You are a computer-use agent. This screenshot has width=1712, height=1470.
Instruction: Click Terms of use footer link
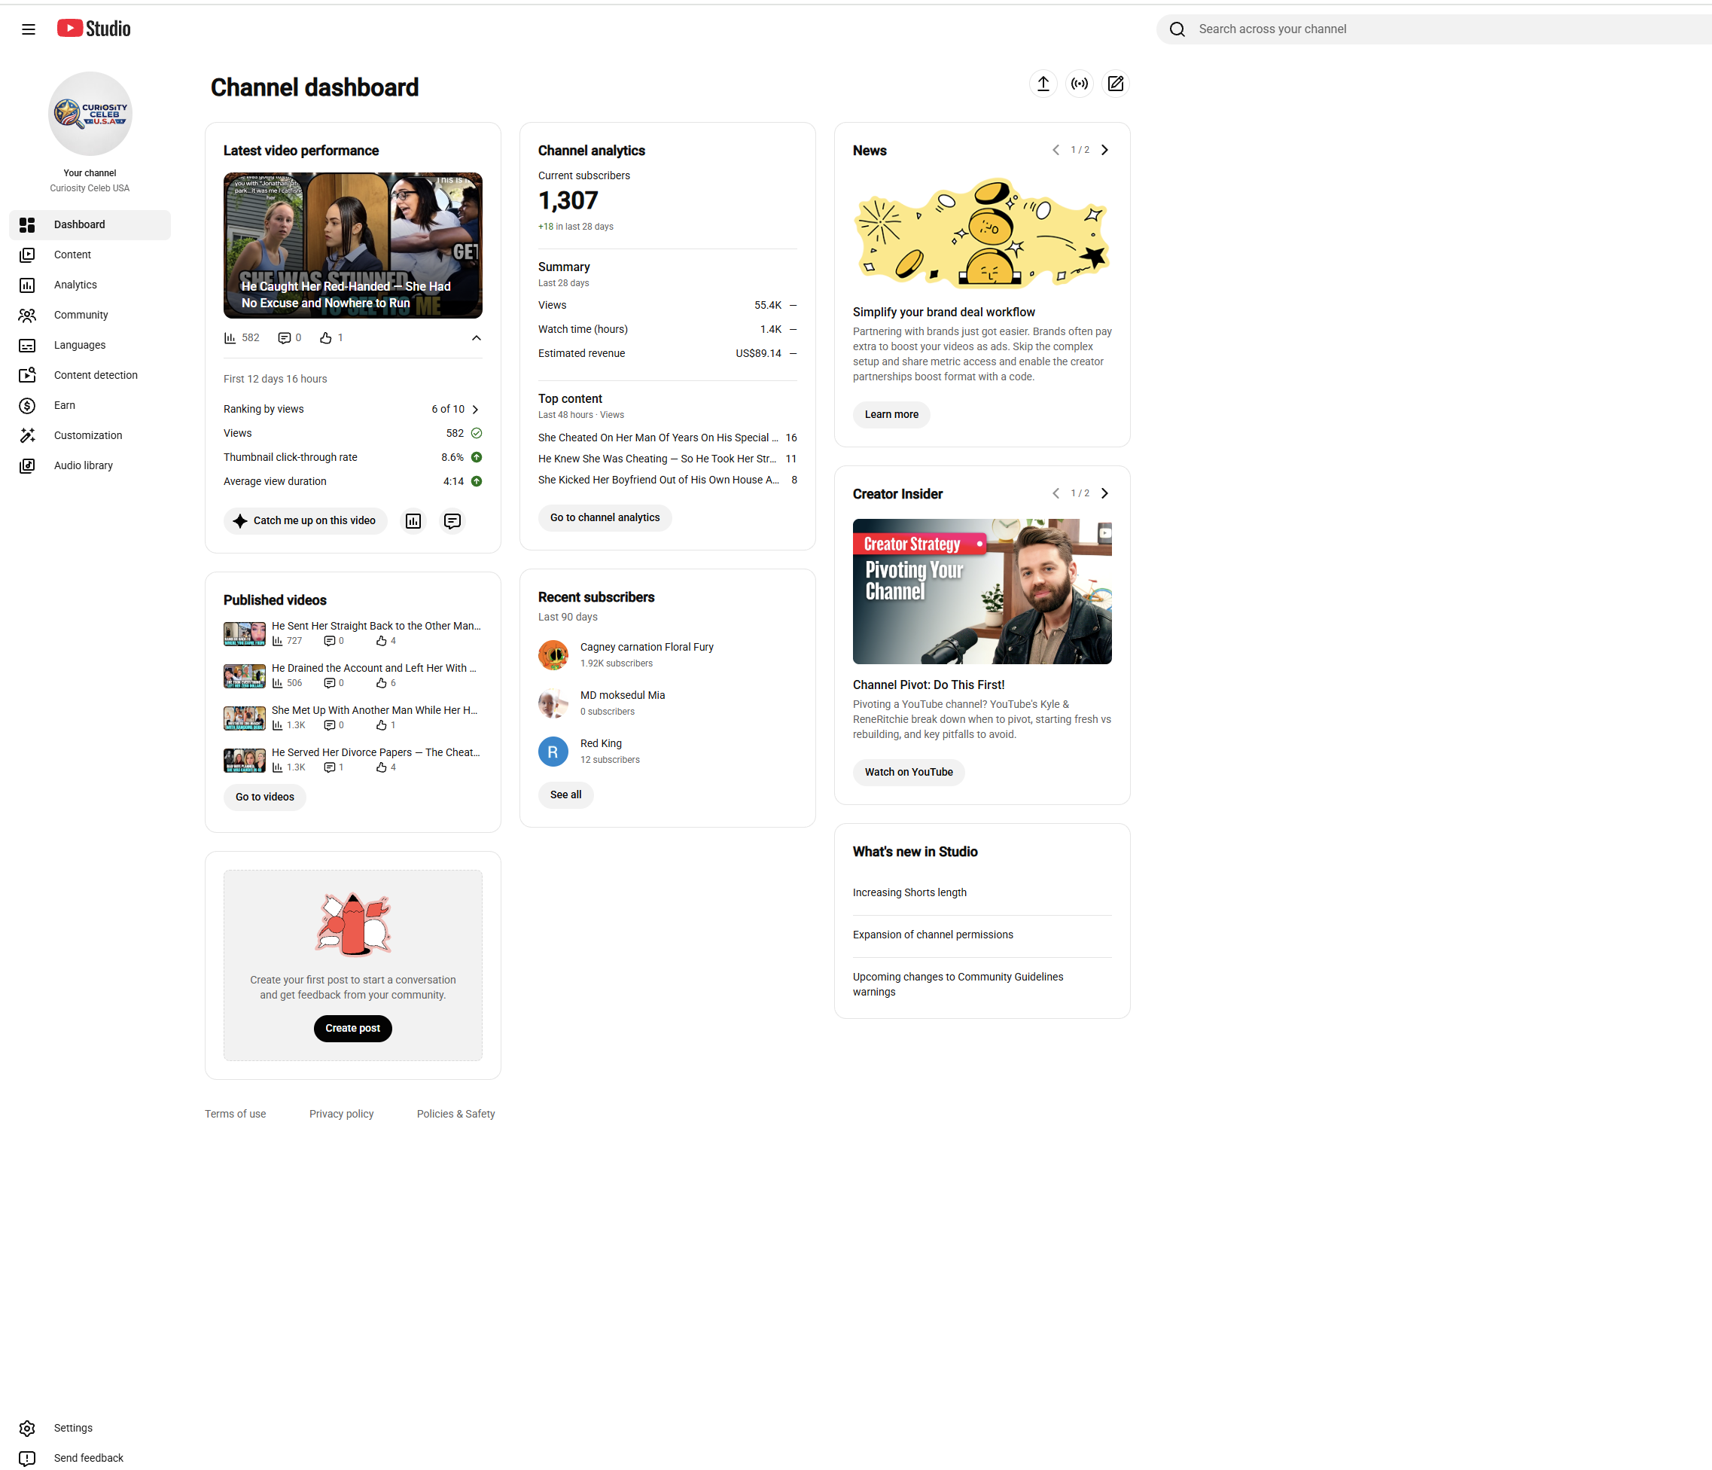(x=236, y=1114)
